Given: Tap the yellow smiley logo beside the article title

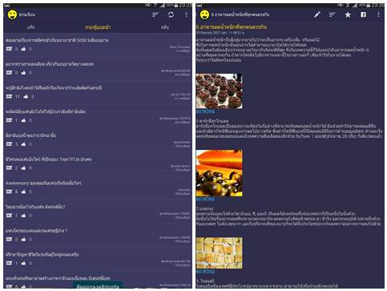Looking at the screenshot, I should coord(204,14).
